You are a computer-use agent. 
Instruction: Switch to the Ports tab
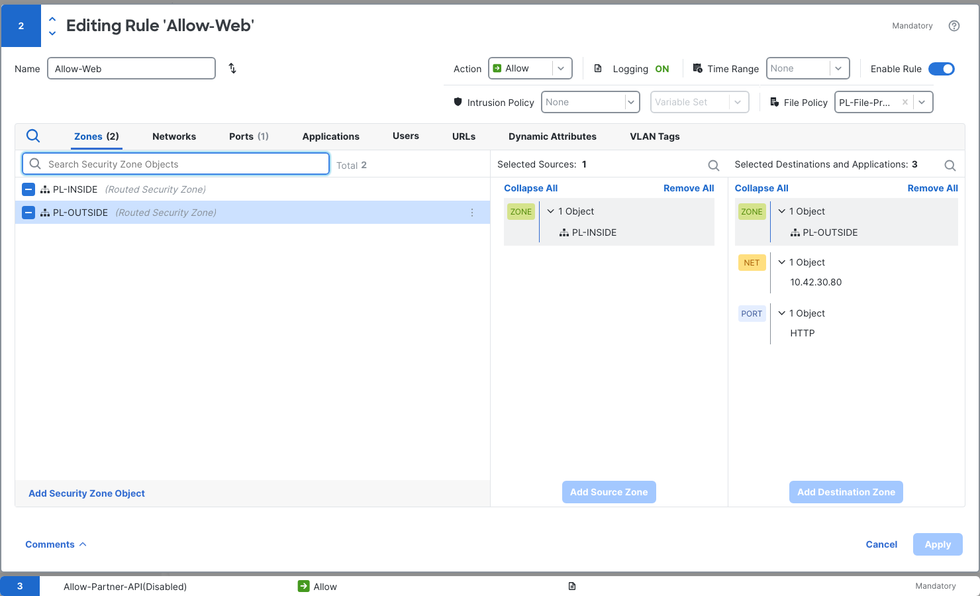pos(249,136)
